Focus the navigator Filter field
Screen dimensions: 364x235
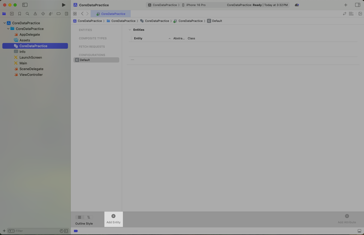click(37, 231)
